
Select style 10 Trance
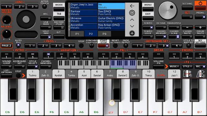click(x=148, y=74)
